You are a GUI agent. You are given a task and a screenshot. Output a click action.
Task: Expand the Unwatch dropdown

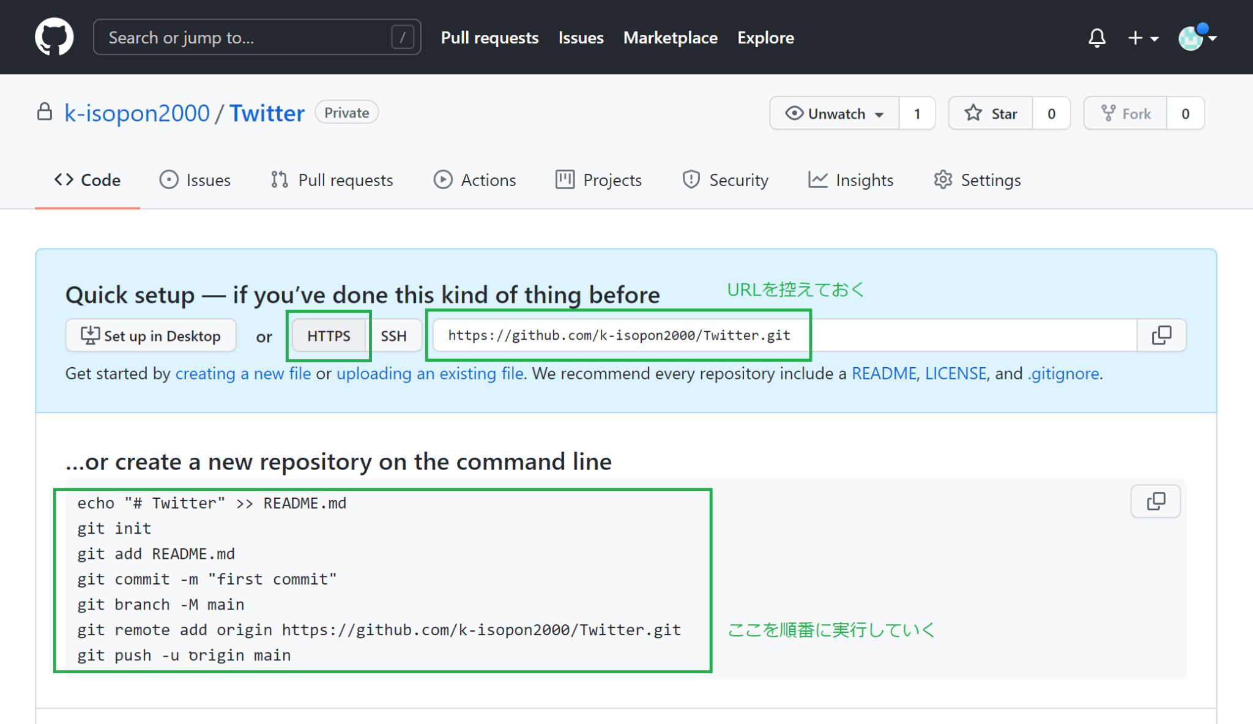835,113
